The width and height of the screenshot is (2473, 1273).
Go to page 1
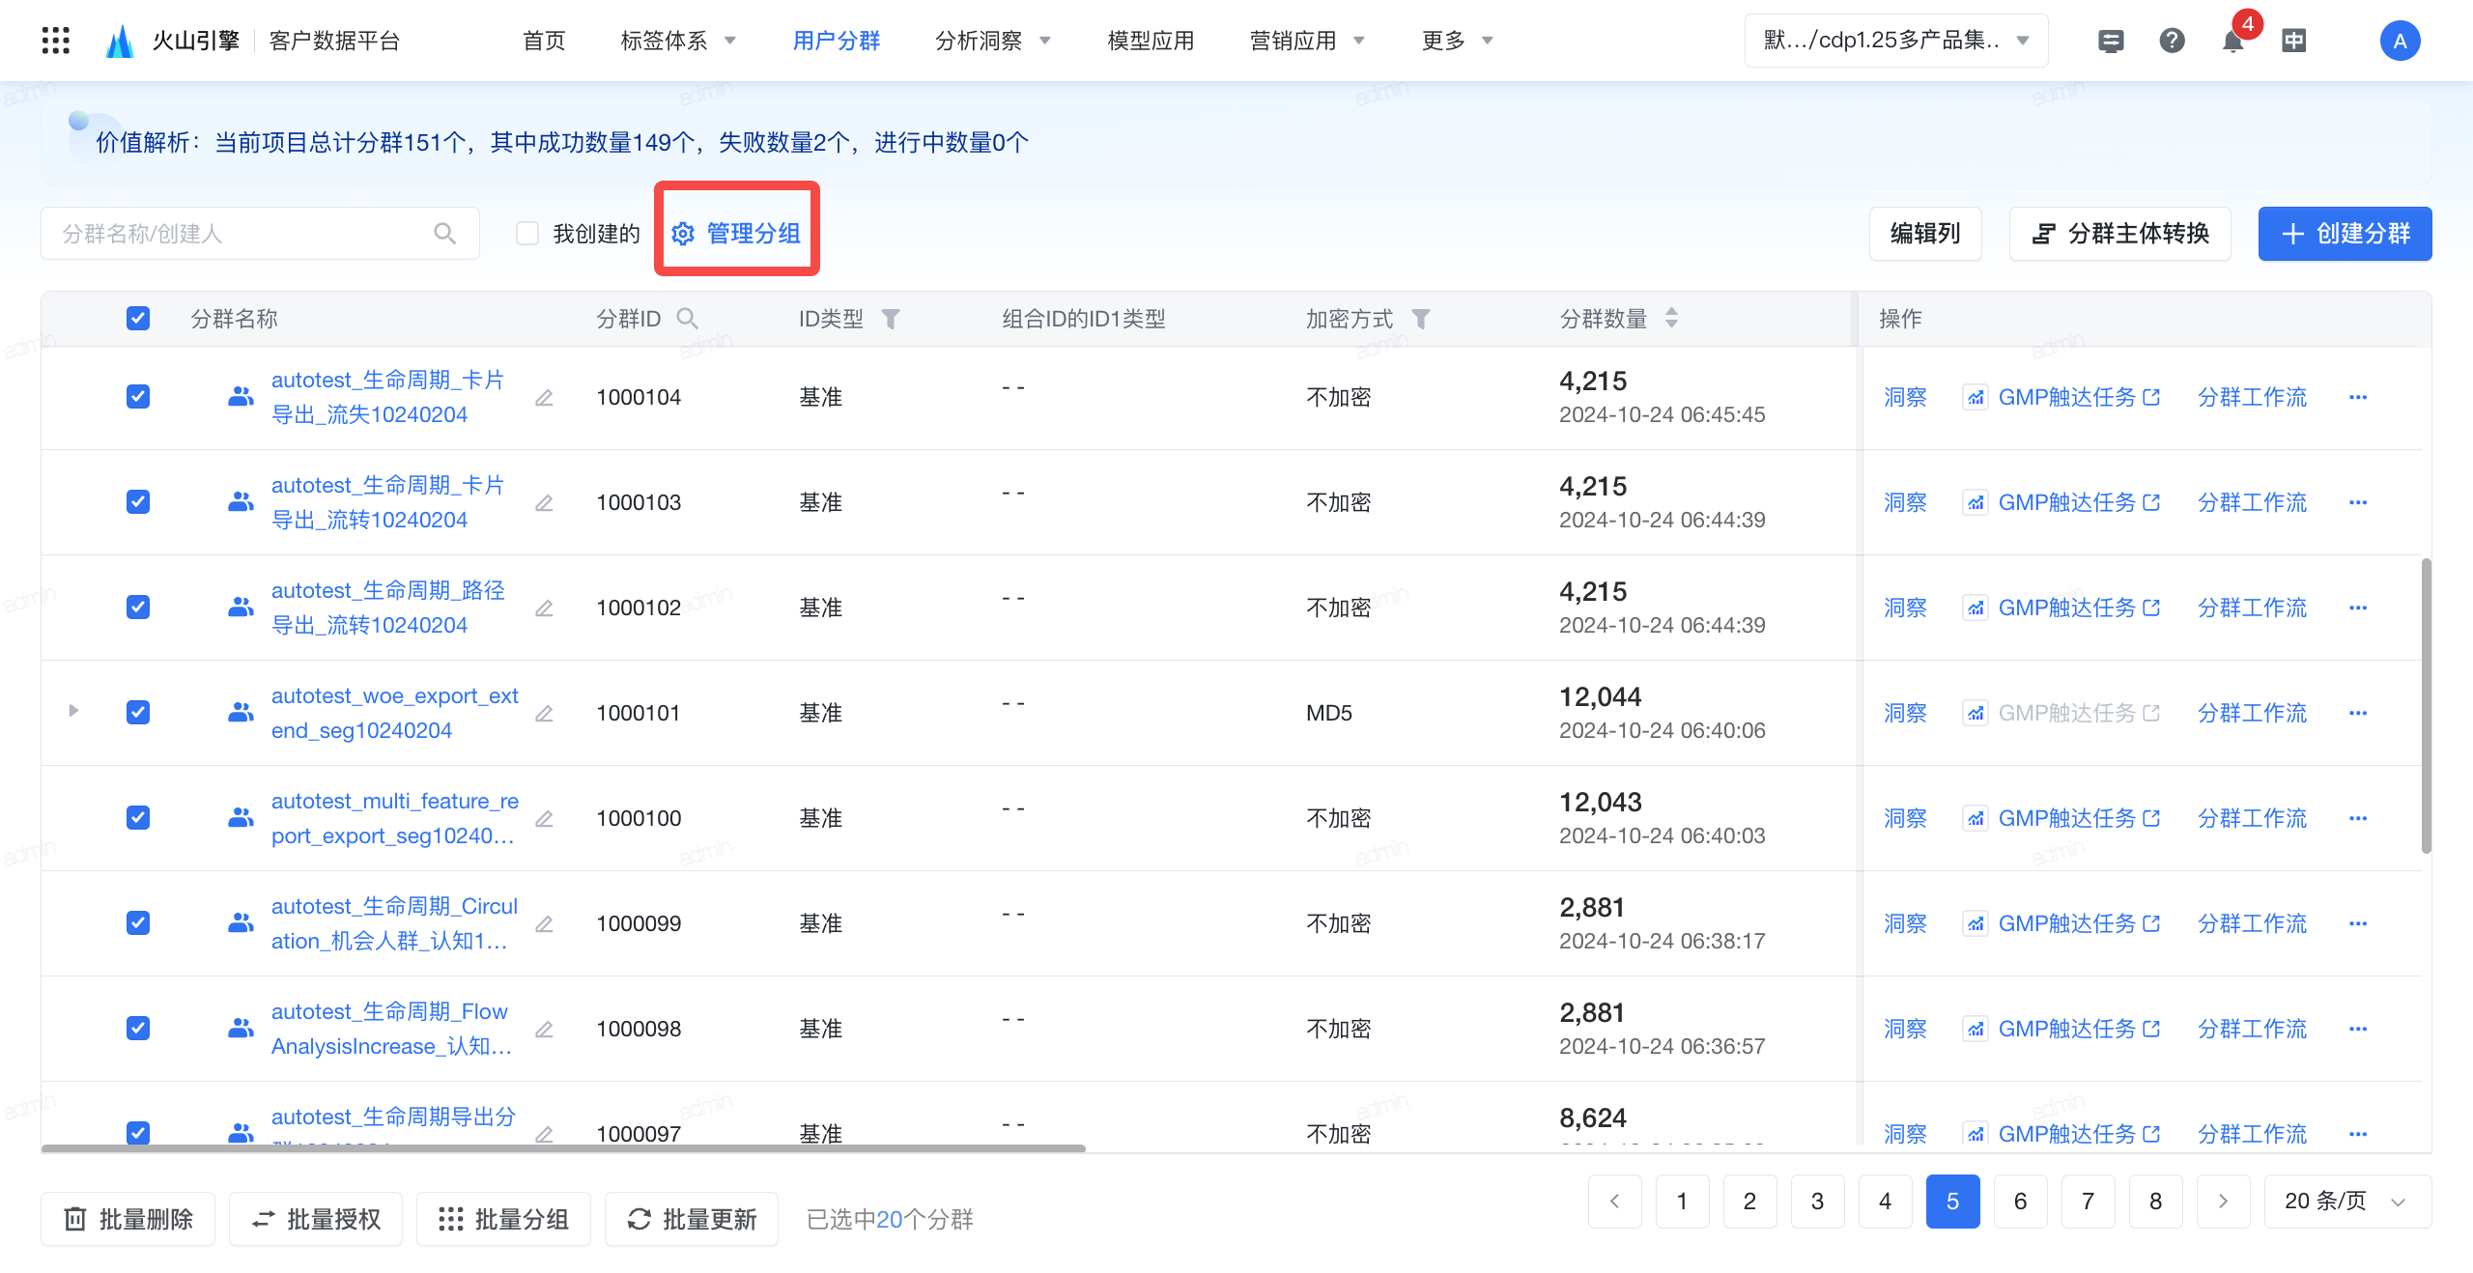click(x=1682, y=1202)
